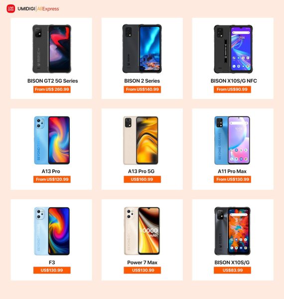This screenshot has width=284, height=299.
Task: Select the BISON X10S/G NFC phone image
Action: pos(233,49)
